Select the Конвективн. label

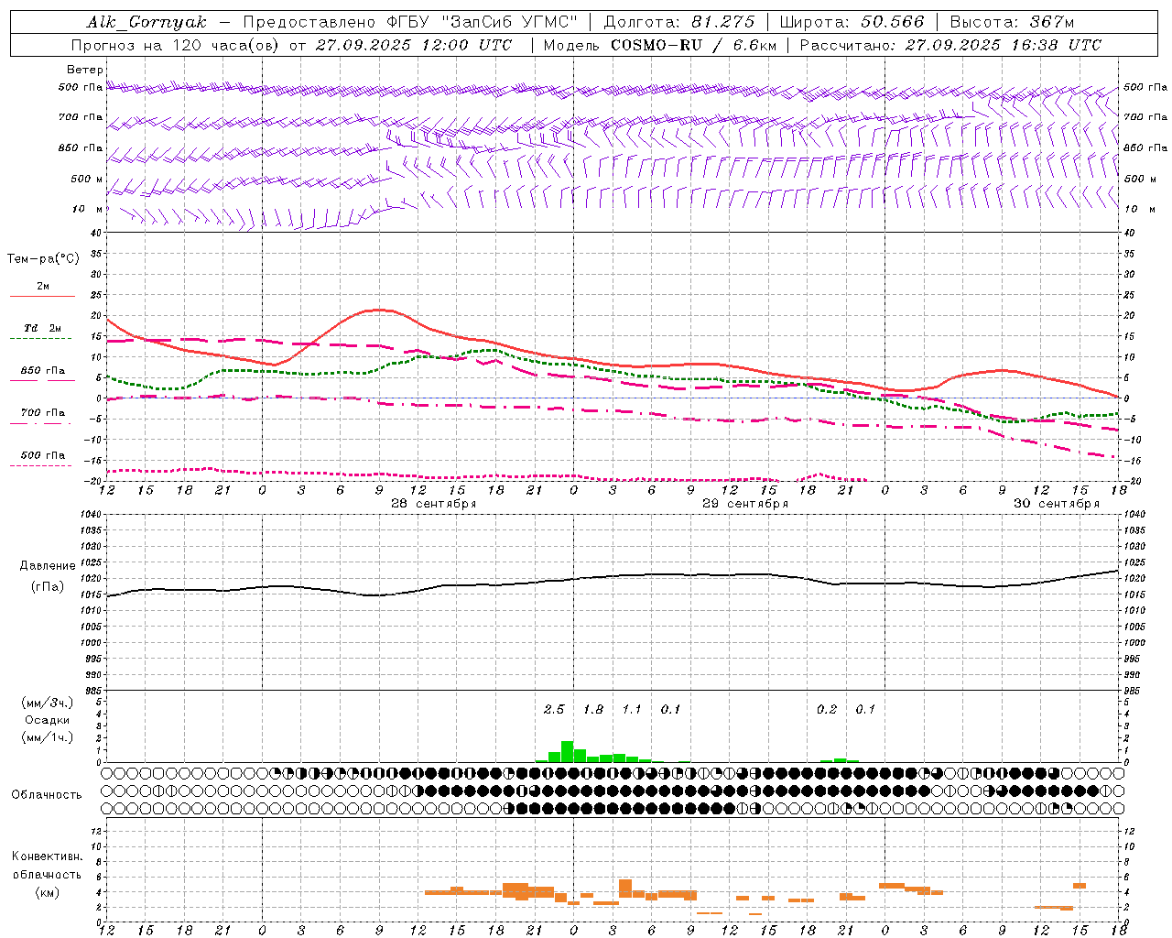click(48, 856)
